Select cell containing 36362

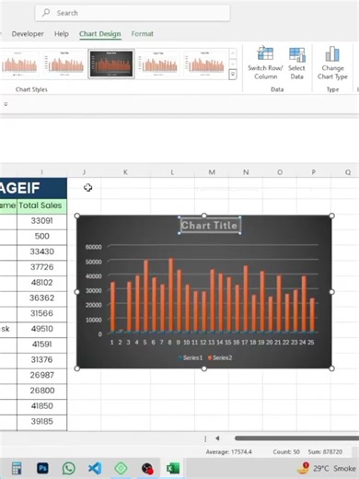pos(41,298)
